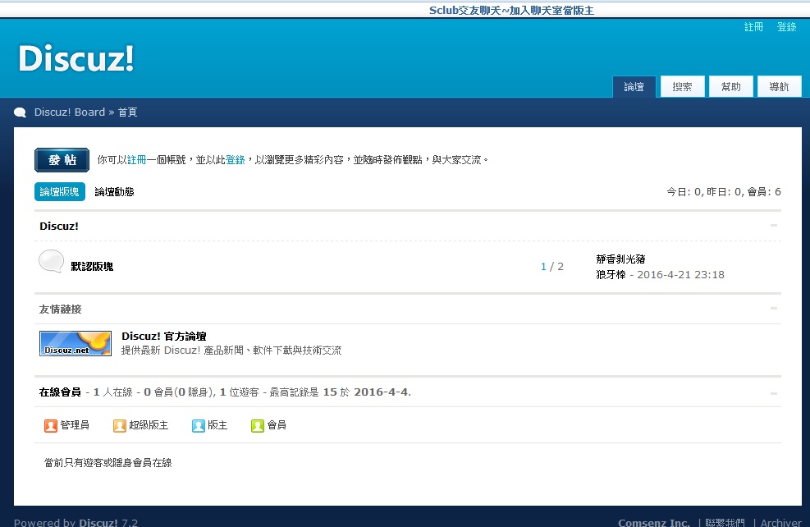Open Archiver footer link
This screenshot has height=527, width=810.
[780, 522]
